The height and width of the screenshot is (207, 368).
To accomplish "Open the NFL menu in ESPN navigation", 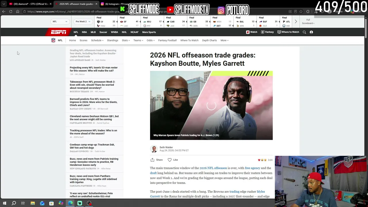I will tap(76, 32).
